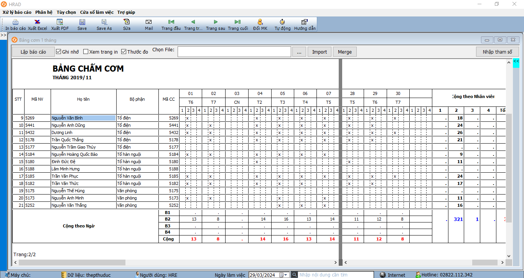Click the Lập báo cáo button
Viewport: 524px width, 278px height.
coord(33,52)
